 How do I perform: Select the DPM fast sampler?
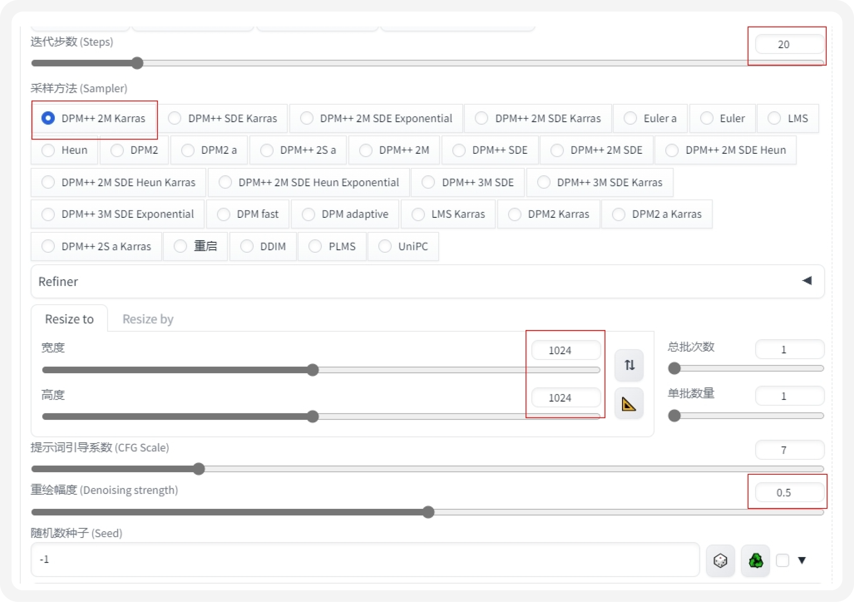pyautogui.click(x=248, y=214)
